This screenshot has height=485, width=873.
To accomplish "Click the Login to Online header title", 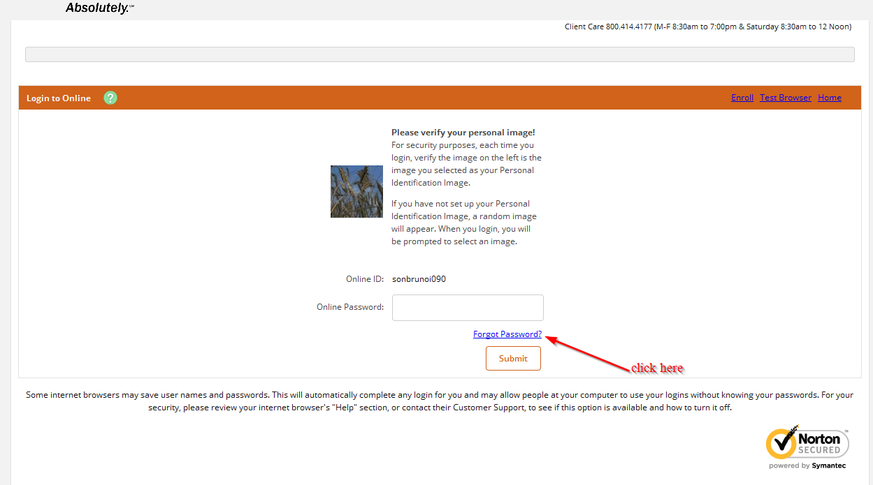I will tap(59, 98).
